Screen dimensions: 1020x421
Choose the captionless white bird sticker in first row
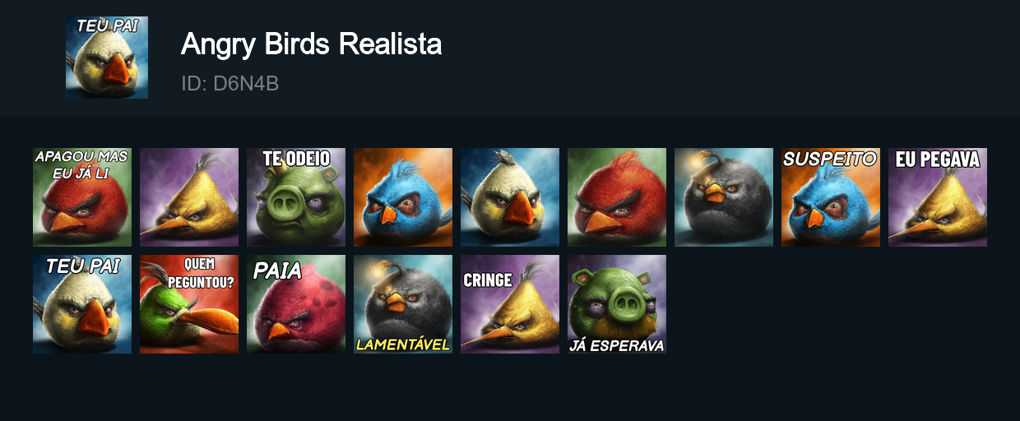tap(510, 197)
